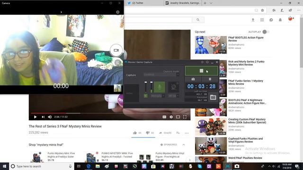The width and height of the screenshot is (303, 170).
Task: Like the YouTube video
Action: 137,133
